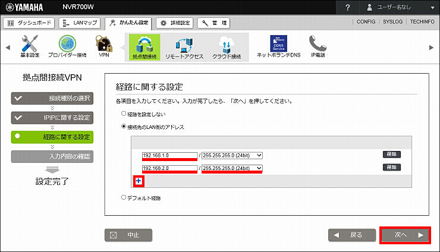Switch to LANマップ tab
440x252 pixels.
coord(80,23)
